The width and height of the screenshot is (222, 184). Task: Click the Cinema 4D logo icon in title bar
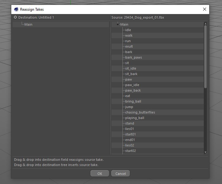pyautogui.click(x=16, y=9)
